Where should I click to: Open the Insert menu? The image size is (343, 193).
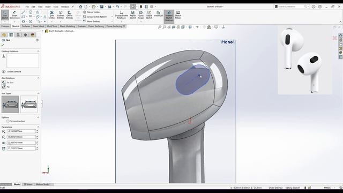tap(48, 7)
